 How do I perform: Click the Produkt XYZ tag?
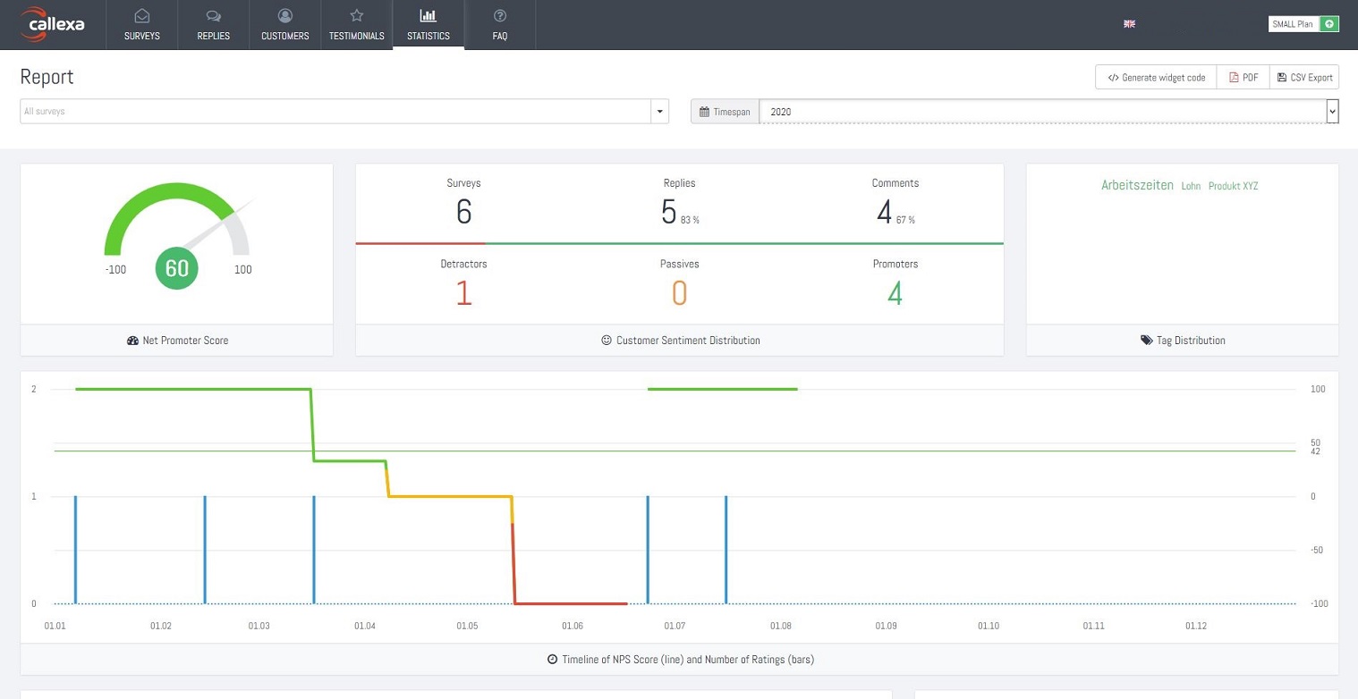coord(1233,186)
